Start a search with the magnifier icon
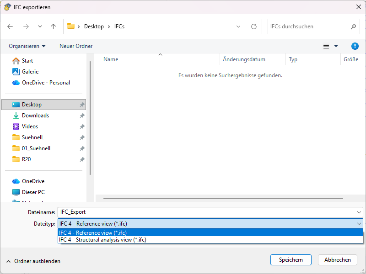 click(353, 26)
